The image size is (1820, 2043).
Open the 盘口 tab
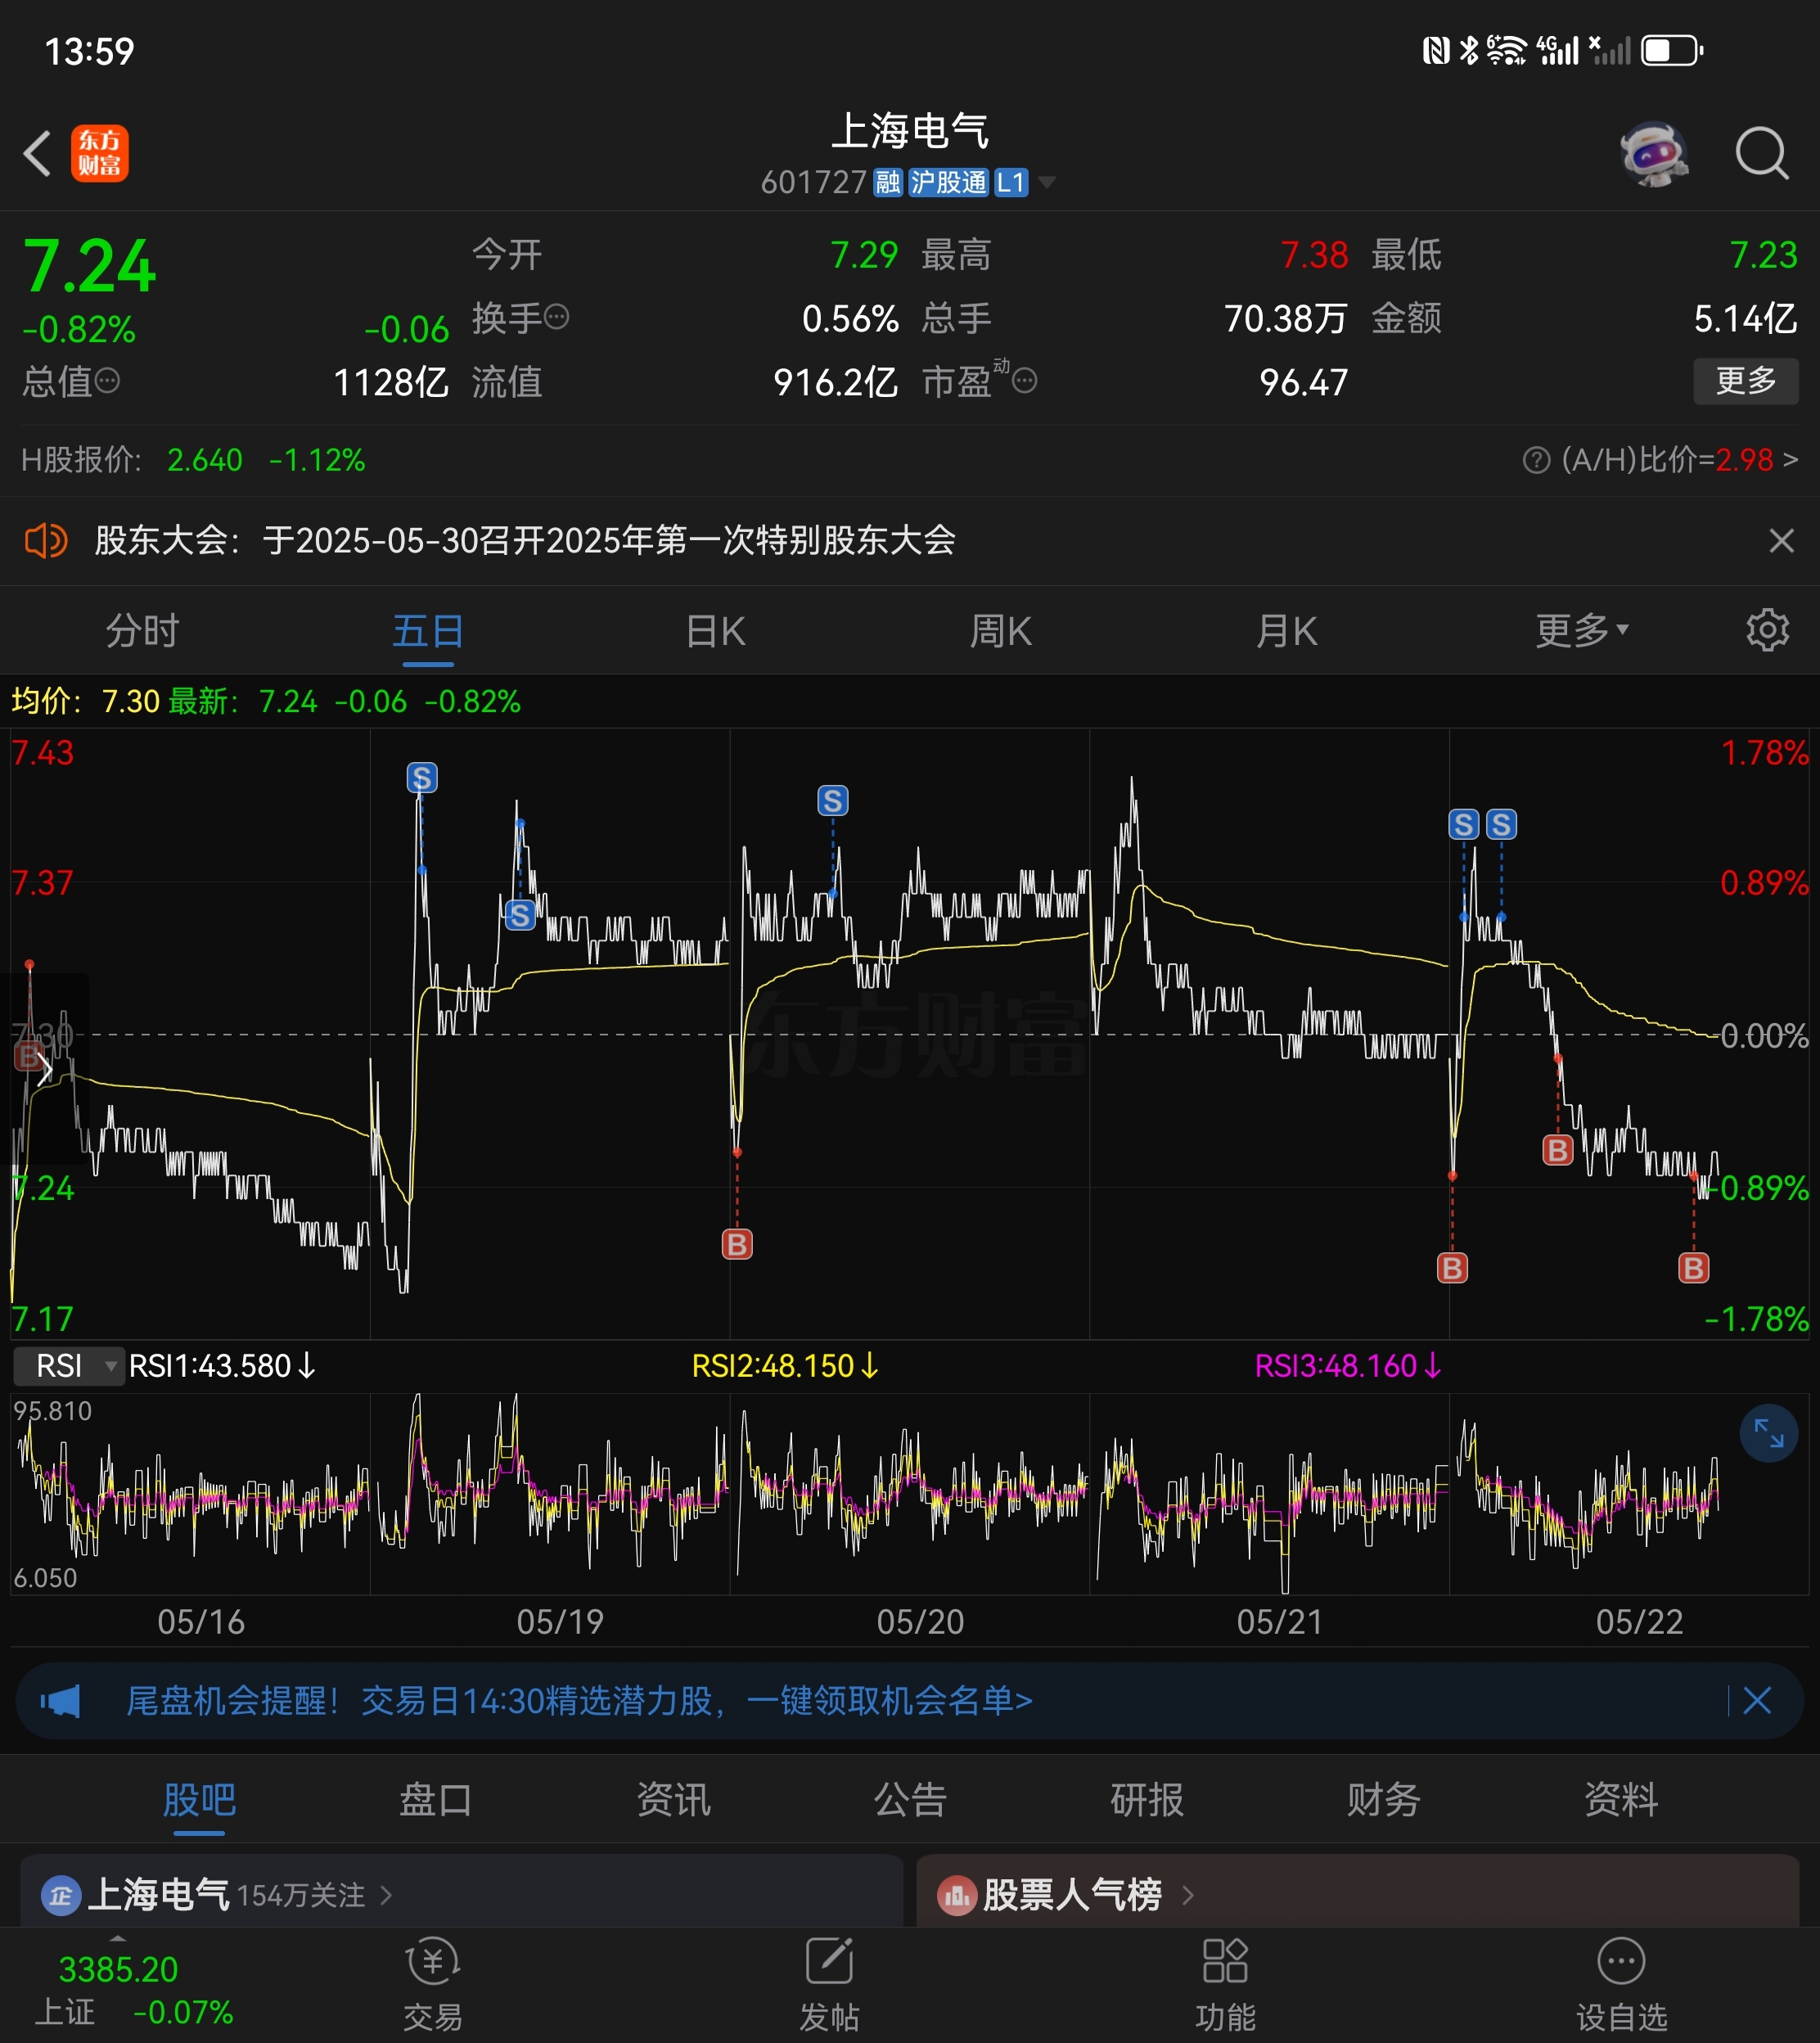point(436,1800)
